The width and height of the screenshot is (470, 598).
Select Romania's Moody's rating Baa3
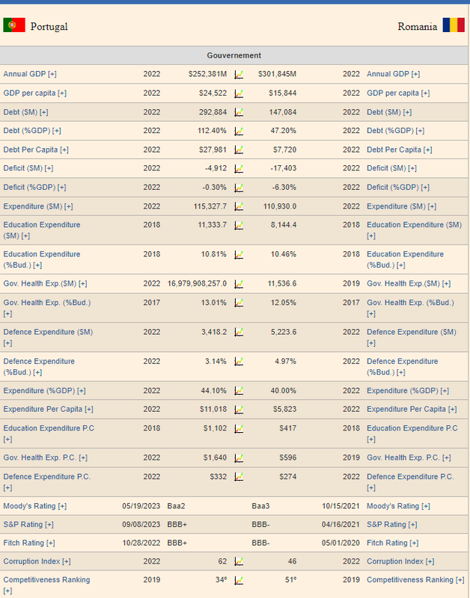click(260, 506)
